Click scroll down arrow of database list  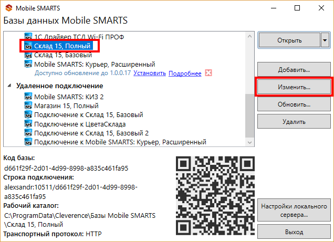(249, 142)
